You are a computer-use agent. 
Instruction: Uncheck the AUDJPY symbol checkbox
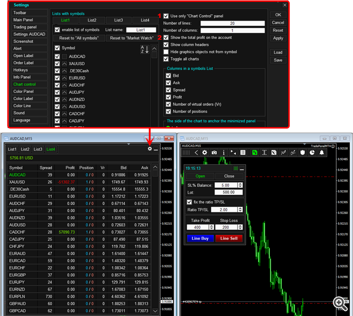pos(57,92)
